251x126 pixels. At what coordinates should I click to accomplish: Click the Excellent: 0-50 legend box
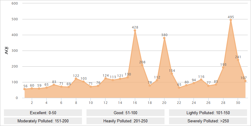[x=43, y=113]
